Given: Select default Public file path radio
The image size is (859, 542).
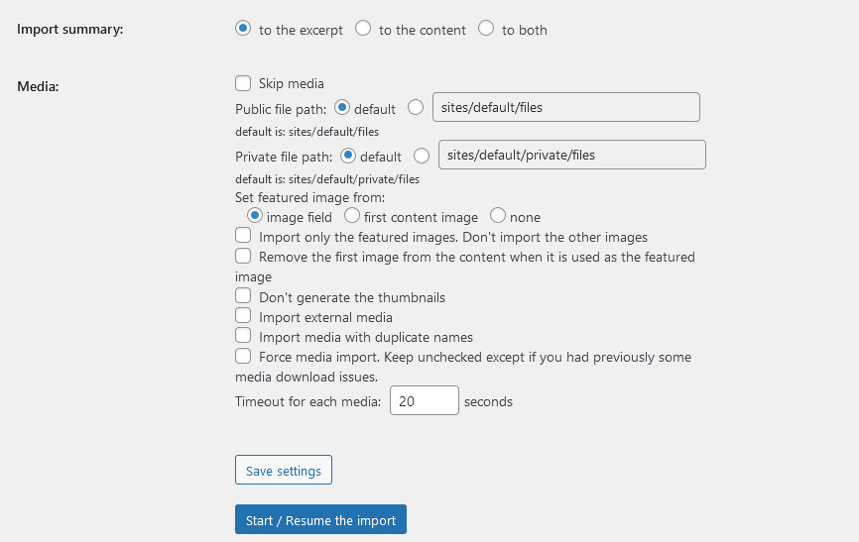Looking at the screenshot, I should [343, 107].
